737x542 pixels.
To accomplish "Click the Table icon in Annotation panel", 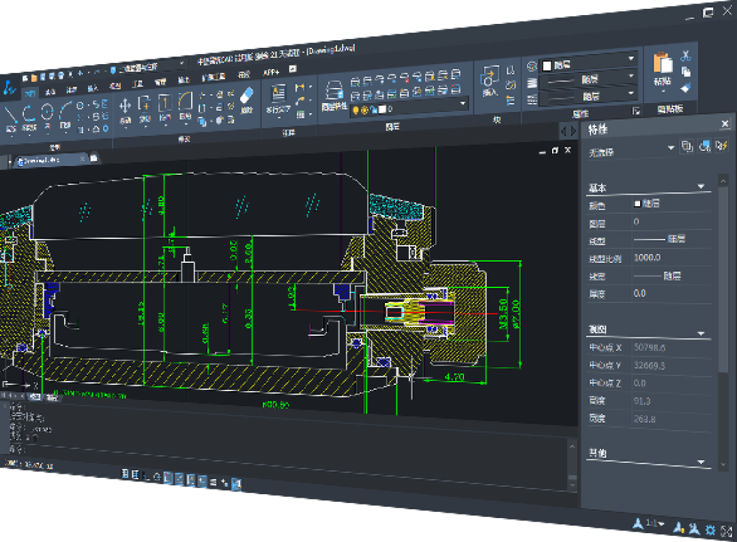I will point(300,114).
